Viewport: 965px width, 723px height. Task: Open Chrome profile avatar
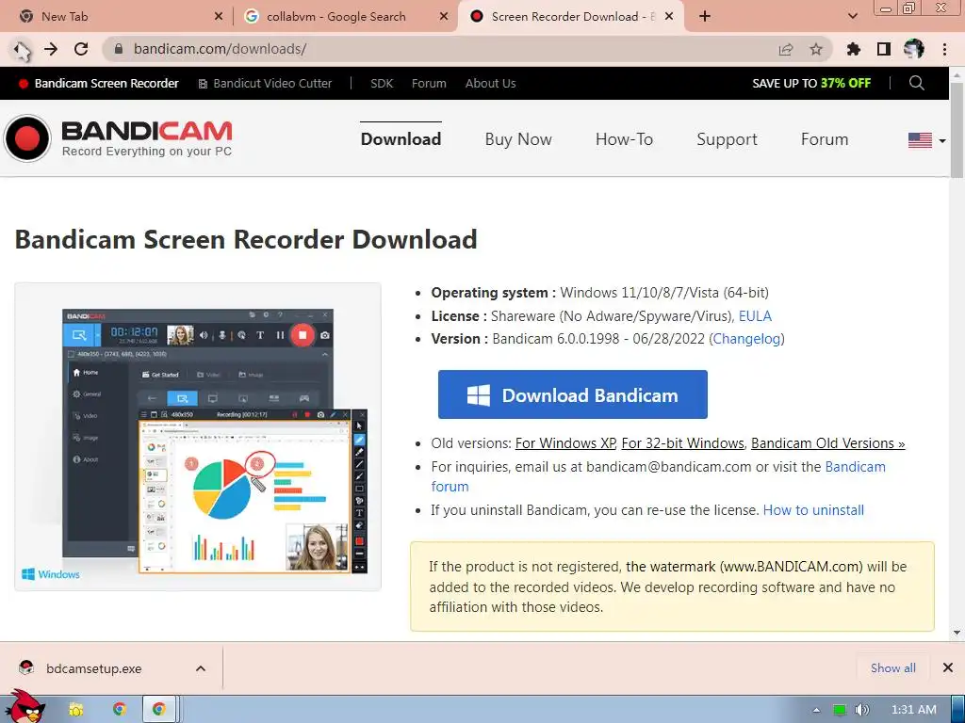pos(914,49)
